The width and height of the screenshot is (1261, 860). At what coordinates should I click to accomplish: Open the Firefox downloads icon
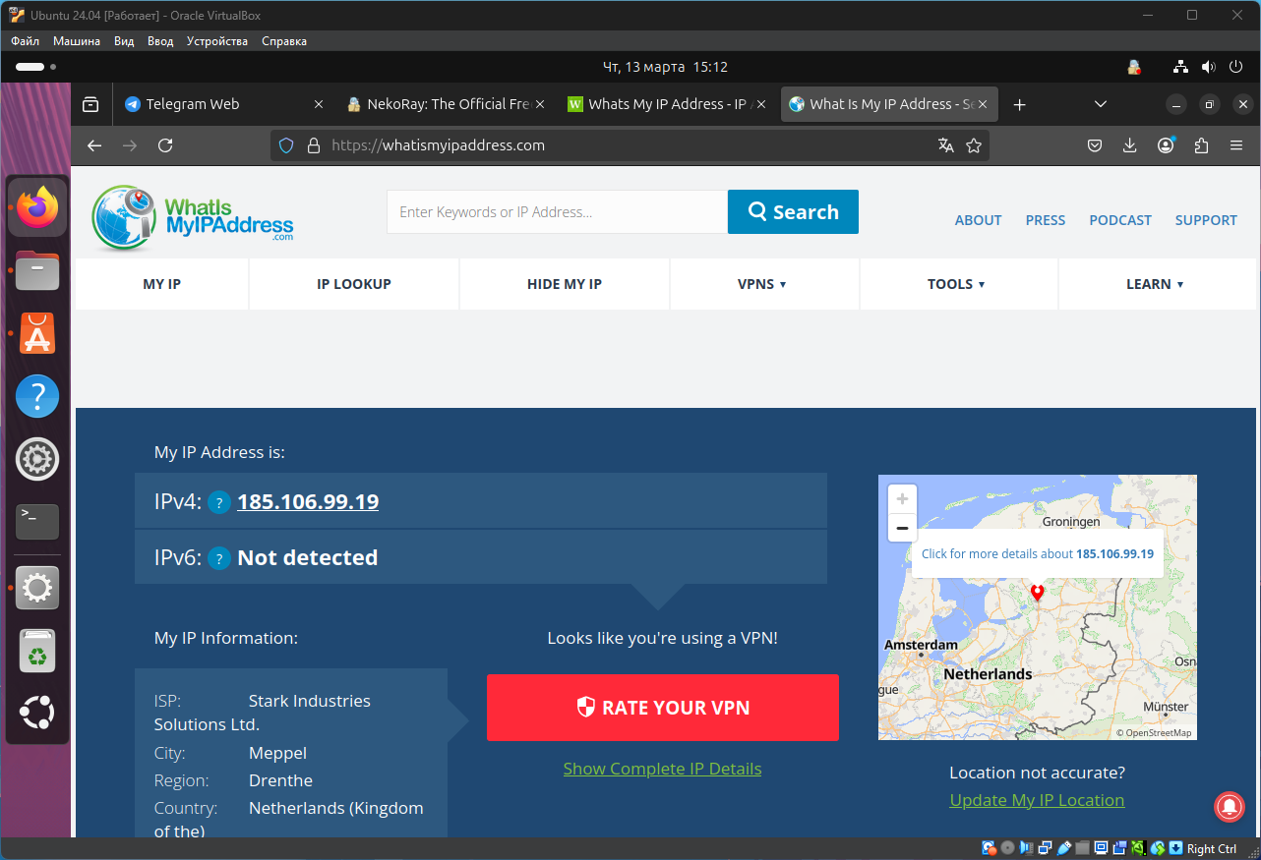(x=1129, y=145)
